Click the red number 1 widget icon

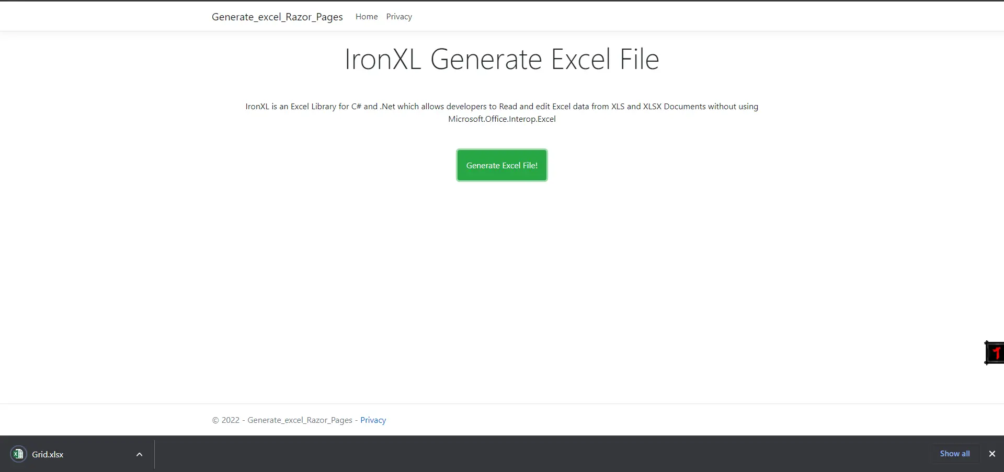pyautogui.click(x=995, y=353)
